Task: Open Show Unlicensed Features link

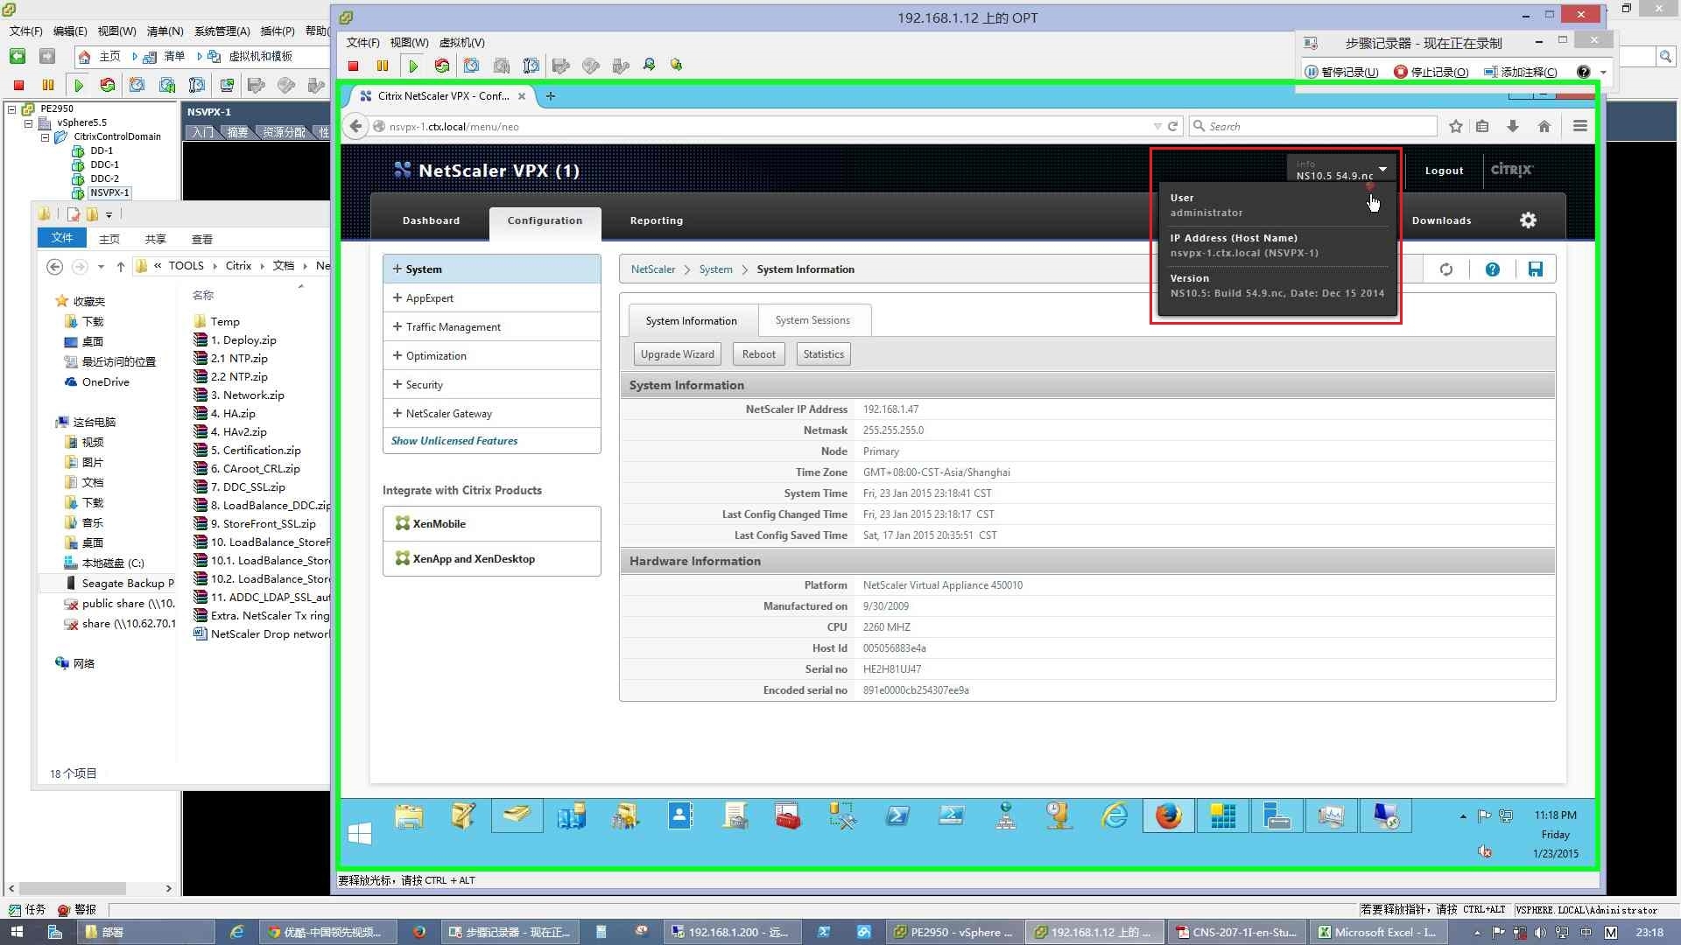Action: [454, 441]
